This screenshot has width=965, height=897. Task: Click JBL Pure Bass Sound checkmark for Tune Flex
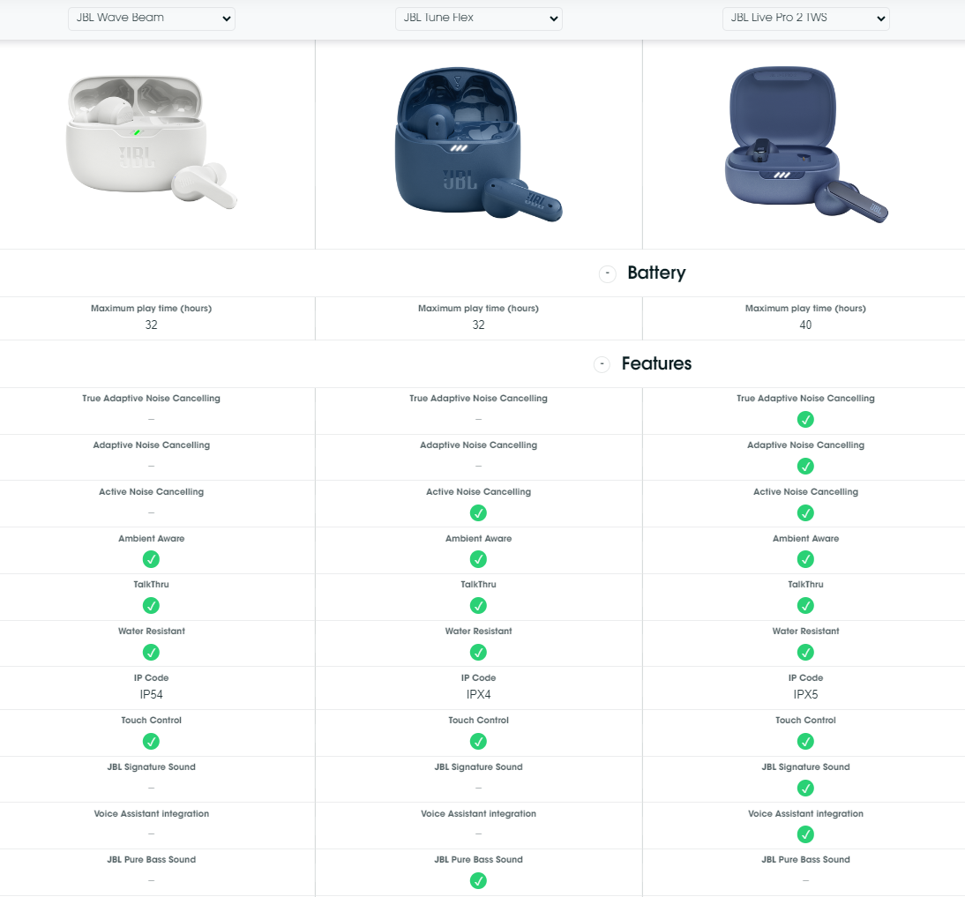[x=478, y=880]
